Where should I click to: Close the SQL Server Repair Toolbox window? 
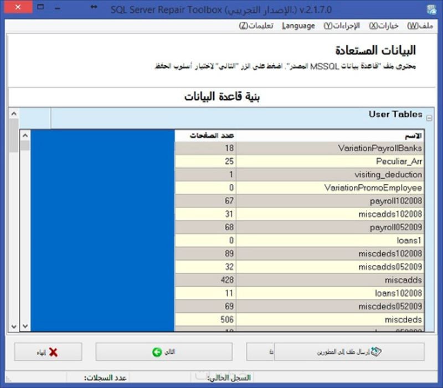coord(18,7)
